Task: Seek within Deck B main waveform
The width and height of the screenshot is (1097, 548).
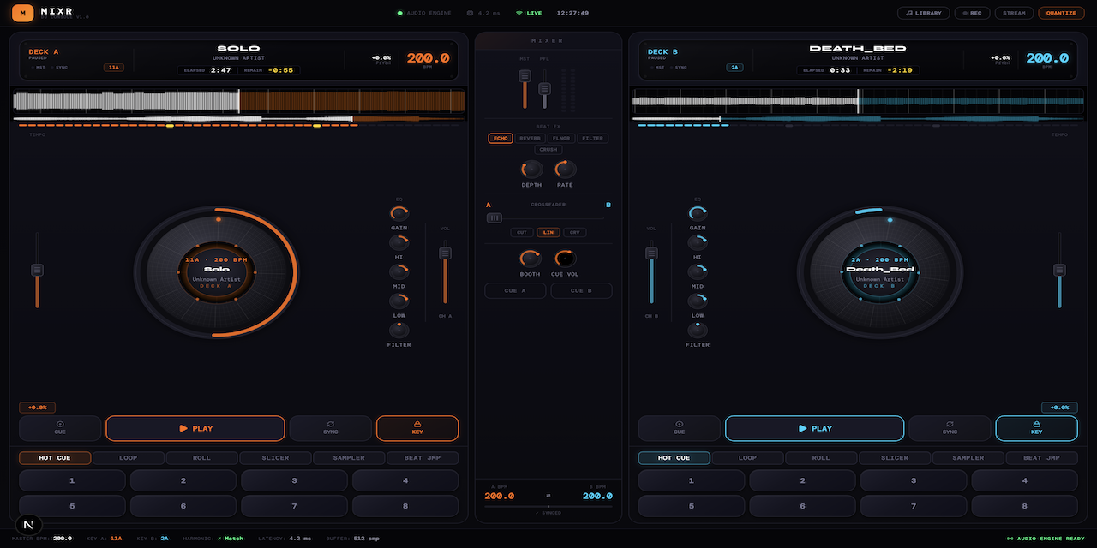Action: coord(859,101)
